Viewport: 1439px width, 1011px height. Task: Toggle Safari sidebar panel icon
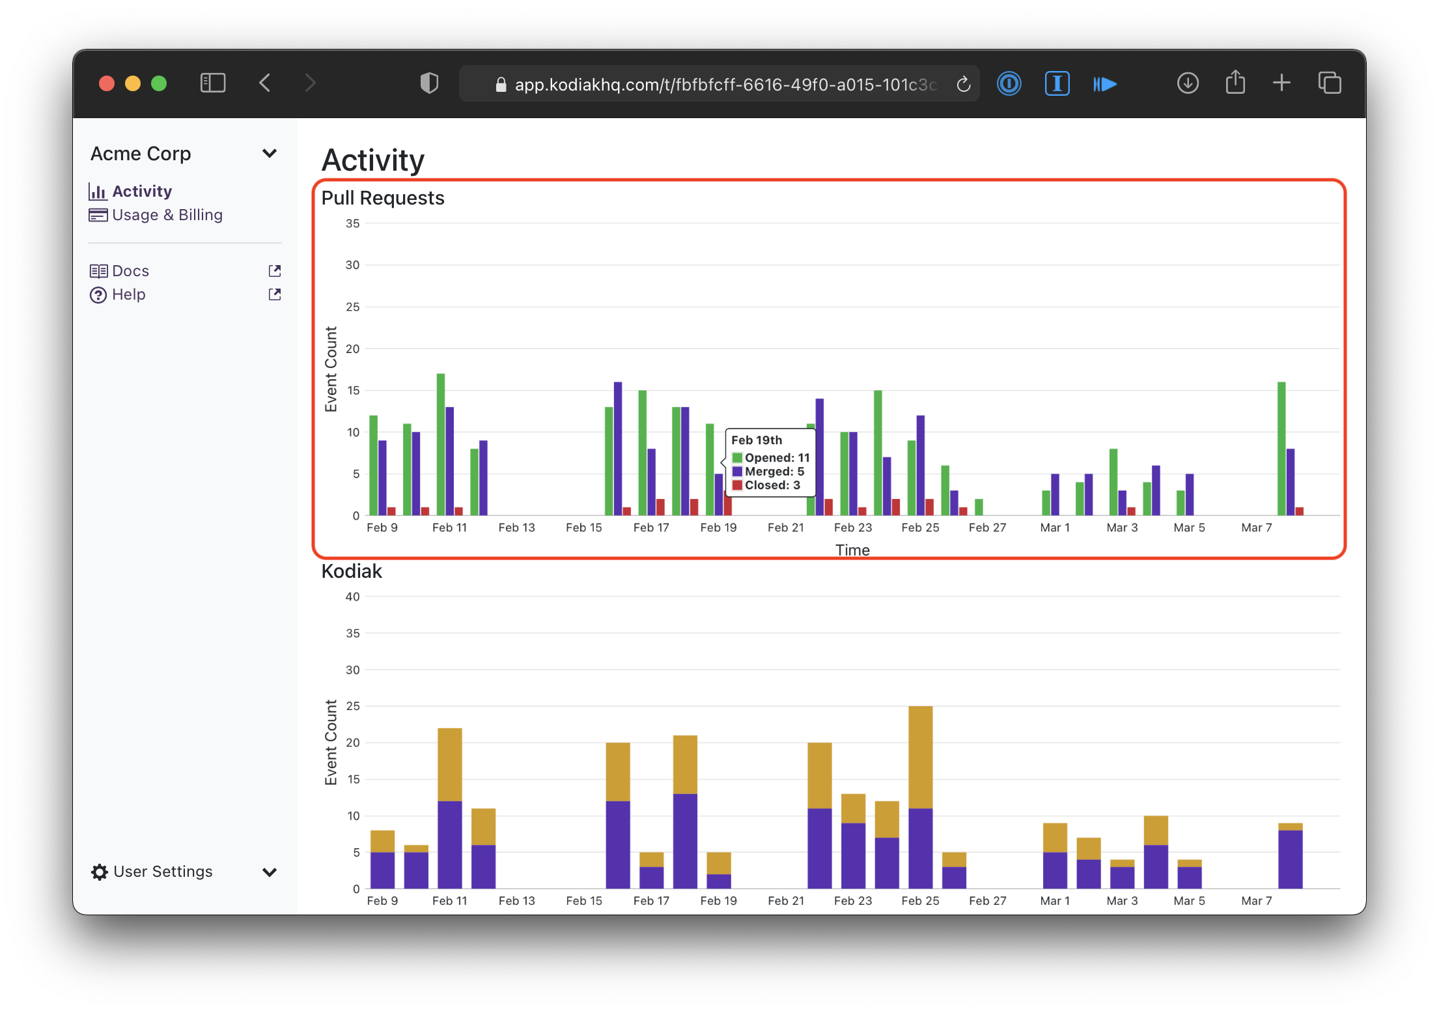[213, 83]
